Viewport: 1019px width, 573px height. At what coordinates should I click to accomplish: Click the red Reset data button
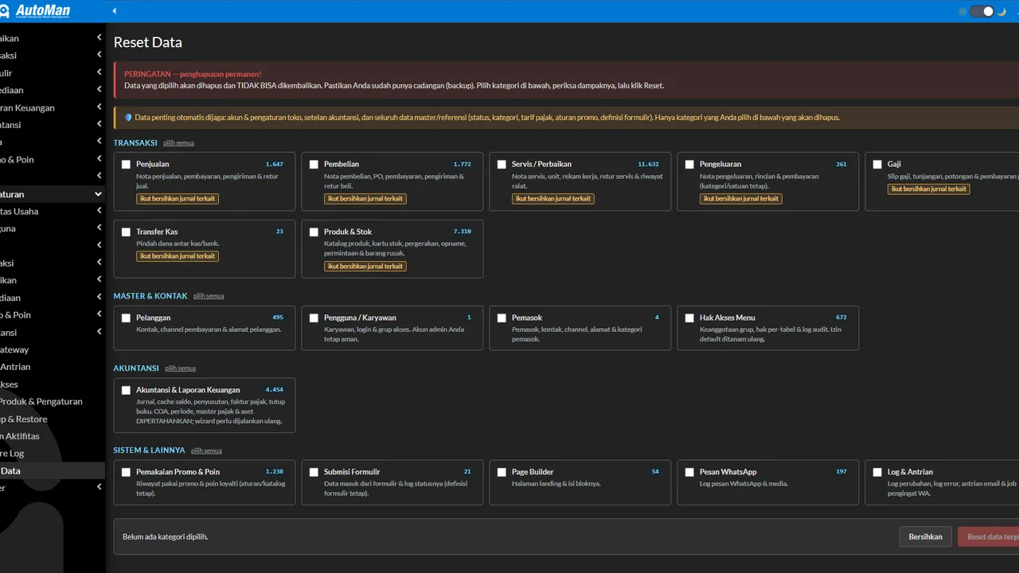click(x=989, y=536)
